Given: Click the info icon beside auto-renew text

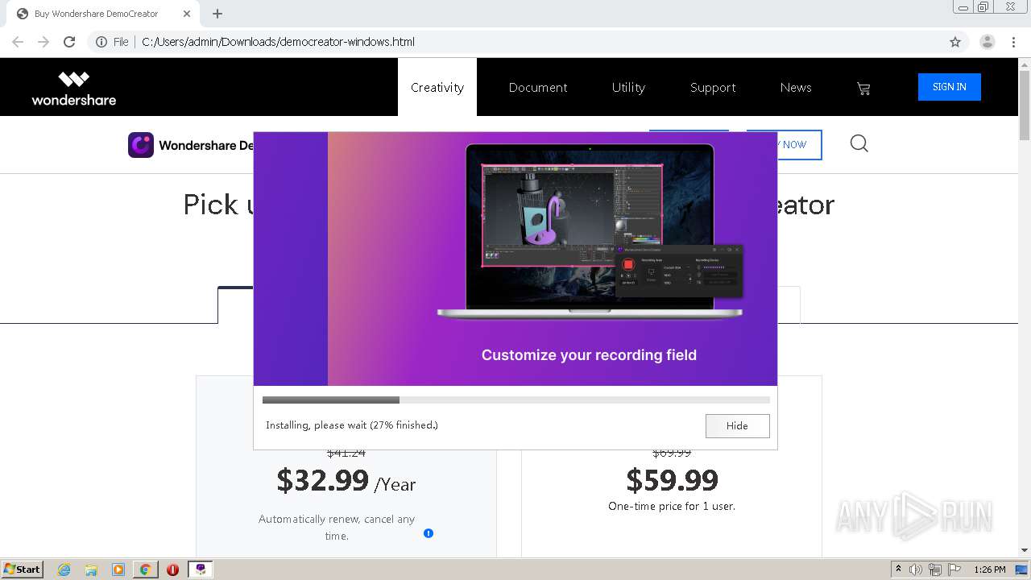Looking at the screenshot, I should pyautogui.click(x=429, y=533).
